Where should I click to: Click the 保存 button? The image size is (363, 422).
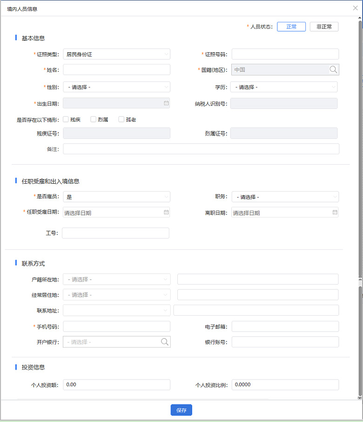[x=181, y=410]
